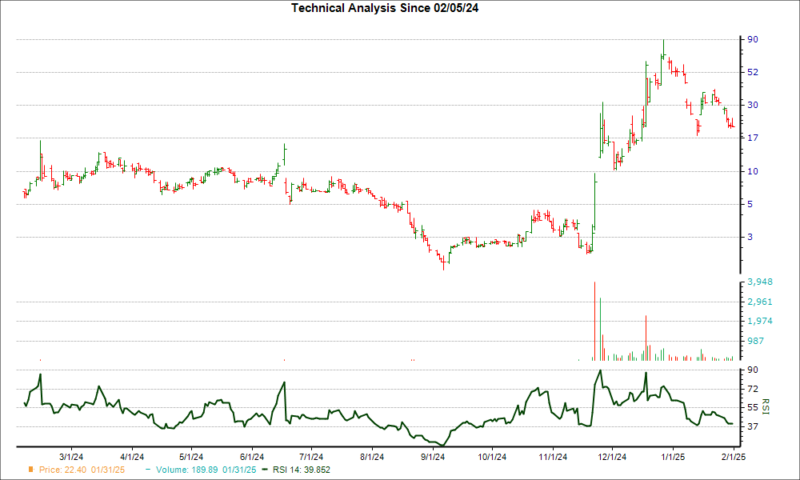Click the price axis label 5
800x480 pixels.
click(750, 204)
